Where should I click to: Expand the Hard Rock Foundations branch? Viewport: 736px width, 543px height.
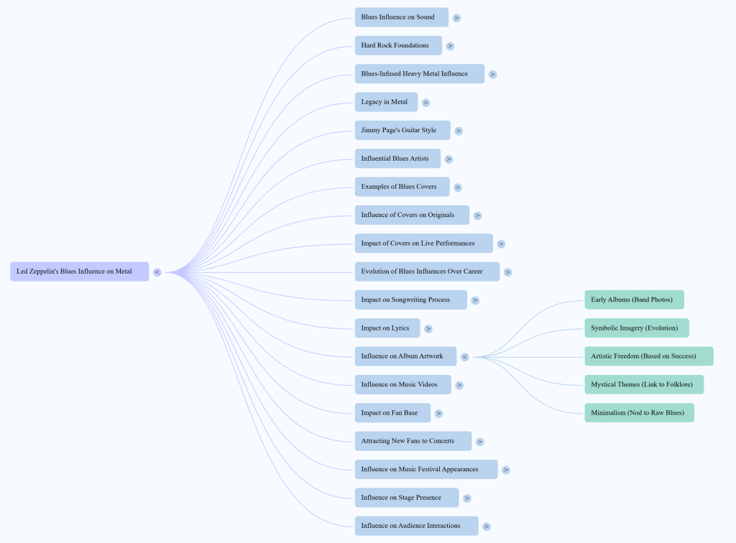tap(450, 46)
